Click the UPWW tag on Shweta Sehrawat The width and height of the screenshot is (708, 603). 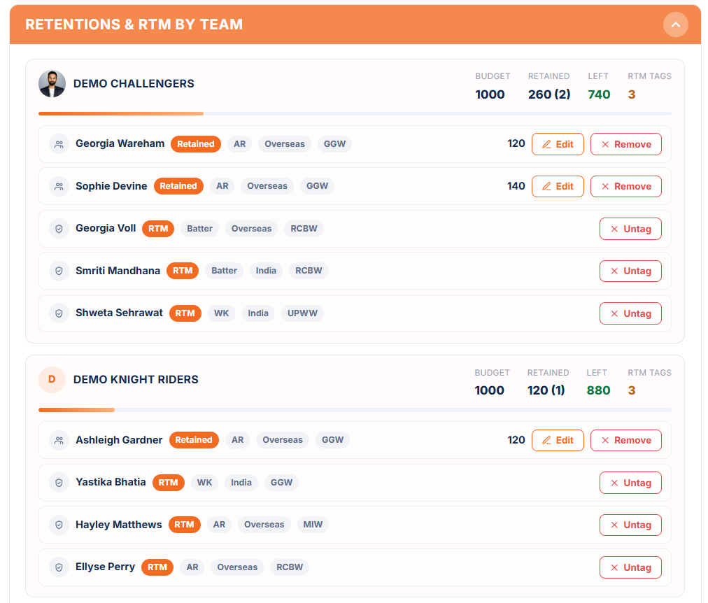pyautogui.click(x=302, y=313)
